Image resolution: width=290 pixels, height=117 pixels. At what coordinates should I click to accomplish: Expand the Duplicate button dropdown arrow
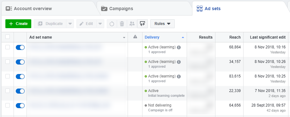pyautogui.click(x=70, y=24)
